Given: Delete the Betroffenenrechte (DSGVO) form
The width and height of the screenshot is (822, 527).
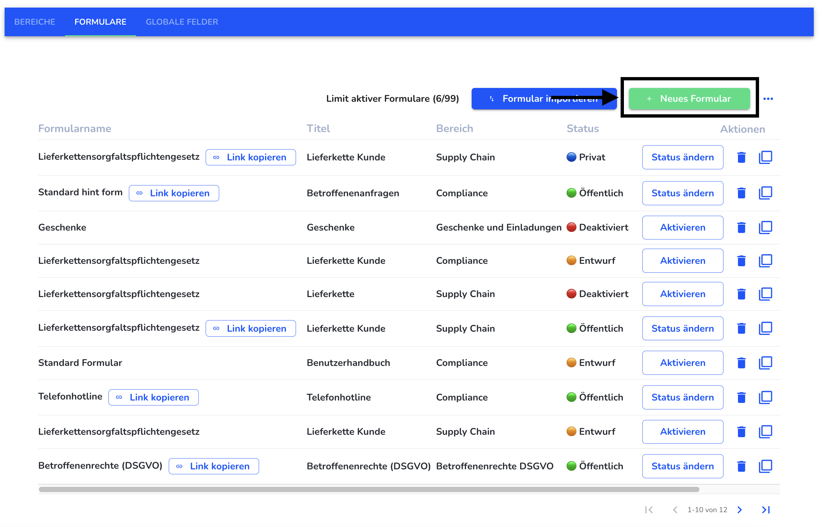Looking at the screenshot, I should (x=741, y=466).
